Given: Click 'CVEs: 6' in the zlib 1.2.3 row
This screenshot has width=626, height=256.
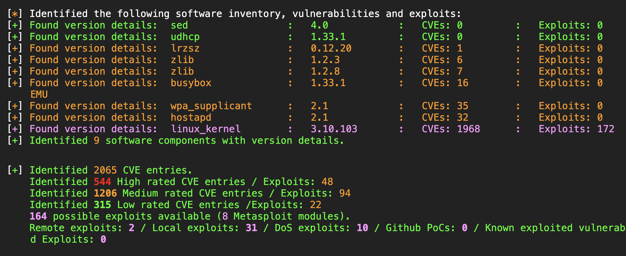Looking at the screenshot, I should pos(442,60).
